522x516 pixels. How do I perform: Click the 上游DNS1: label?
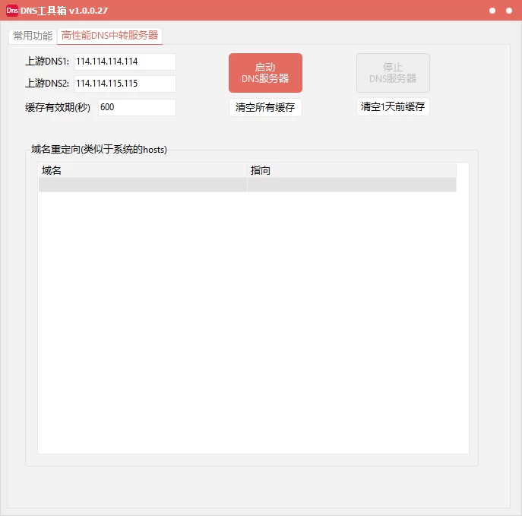[x=47, y=62]
